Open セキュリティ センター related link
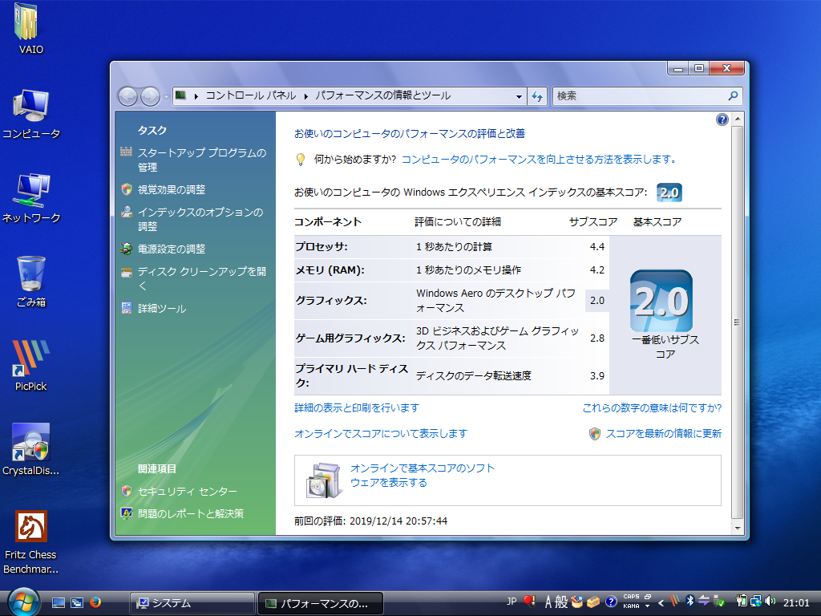 [187, 492]
